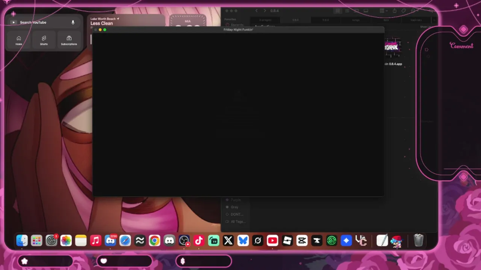Launch Roblox from the dock
Viewport: 481px width, 270px height.
[287, 240]
